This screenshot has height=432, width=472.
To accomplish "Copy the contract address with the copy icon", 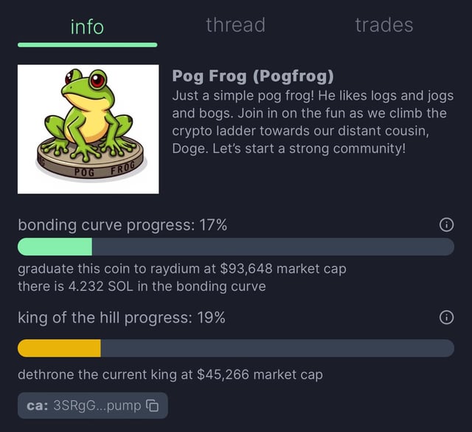I will (153, 405).
